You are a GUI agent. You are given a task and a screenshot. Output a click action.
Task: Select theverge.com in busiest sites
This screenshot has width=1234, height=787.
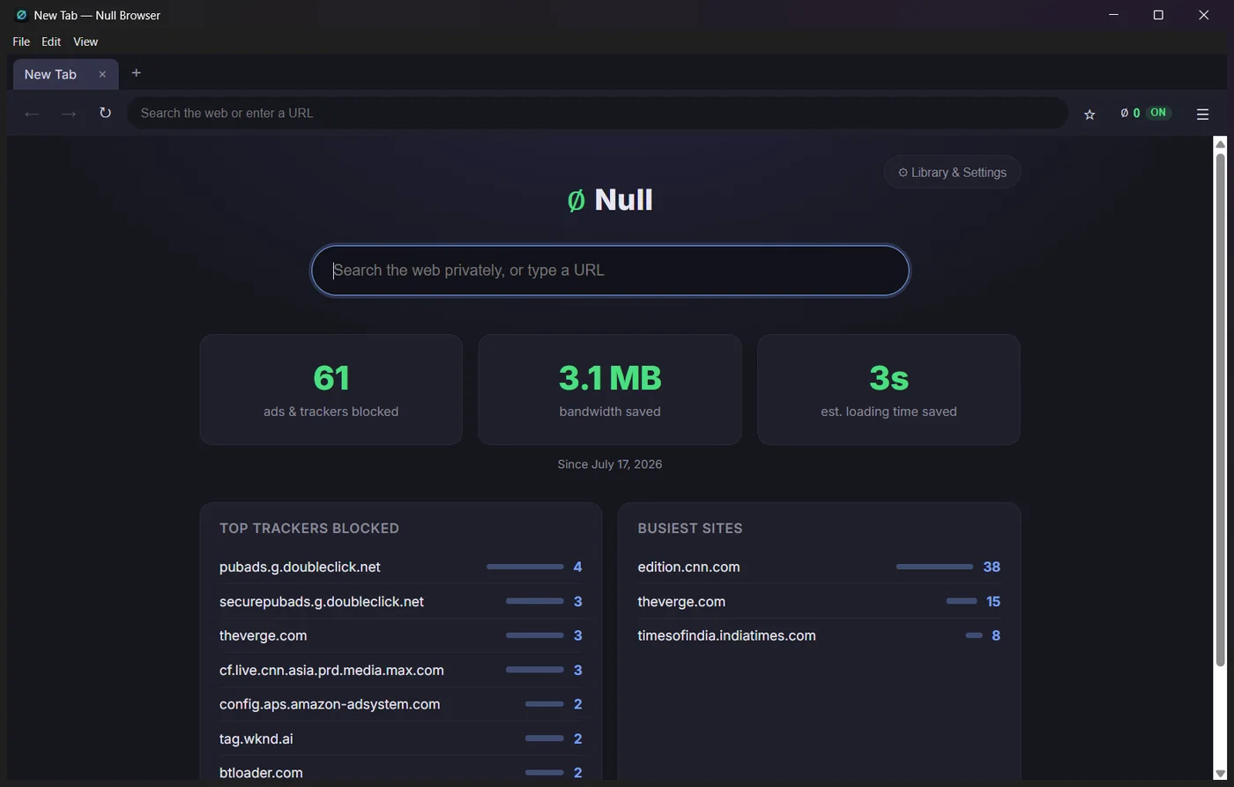[819, 601]
